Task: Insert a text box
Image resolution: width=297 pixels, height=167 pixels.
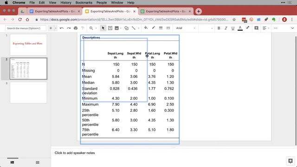Action: (x=110, y=28)
